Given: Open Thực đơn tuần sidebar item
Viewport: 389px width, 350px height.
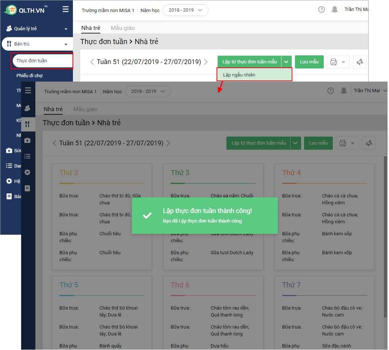Looking at the screenshot, I should click(42, 61).
